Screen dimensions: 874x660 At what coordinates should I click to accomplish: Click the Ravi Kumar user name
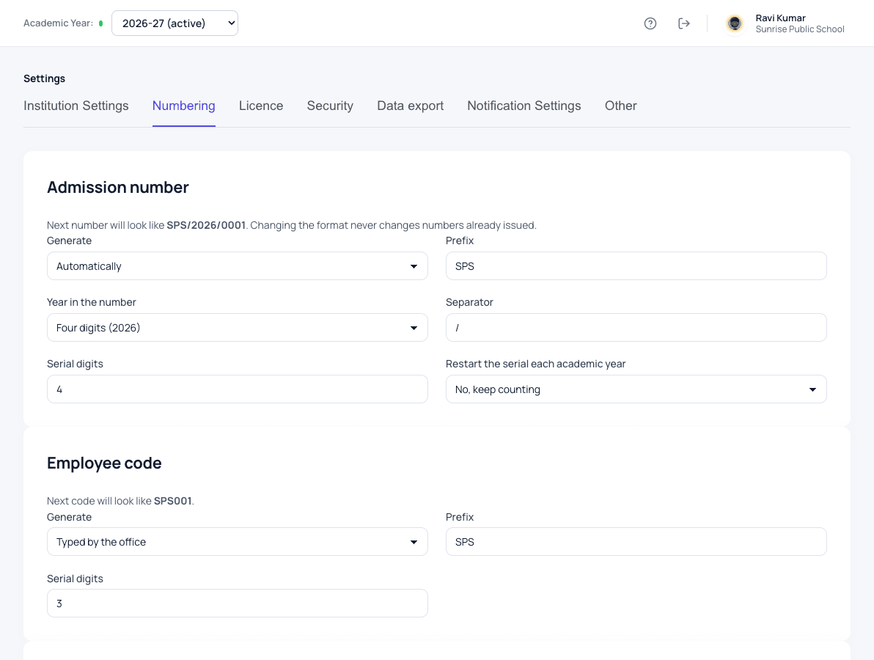point(780,18)
